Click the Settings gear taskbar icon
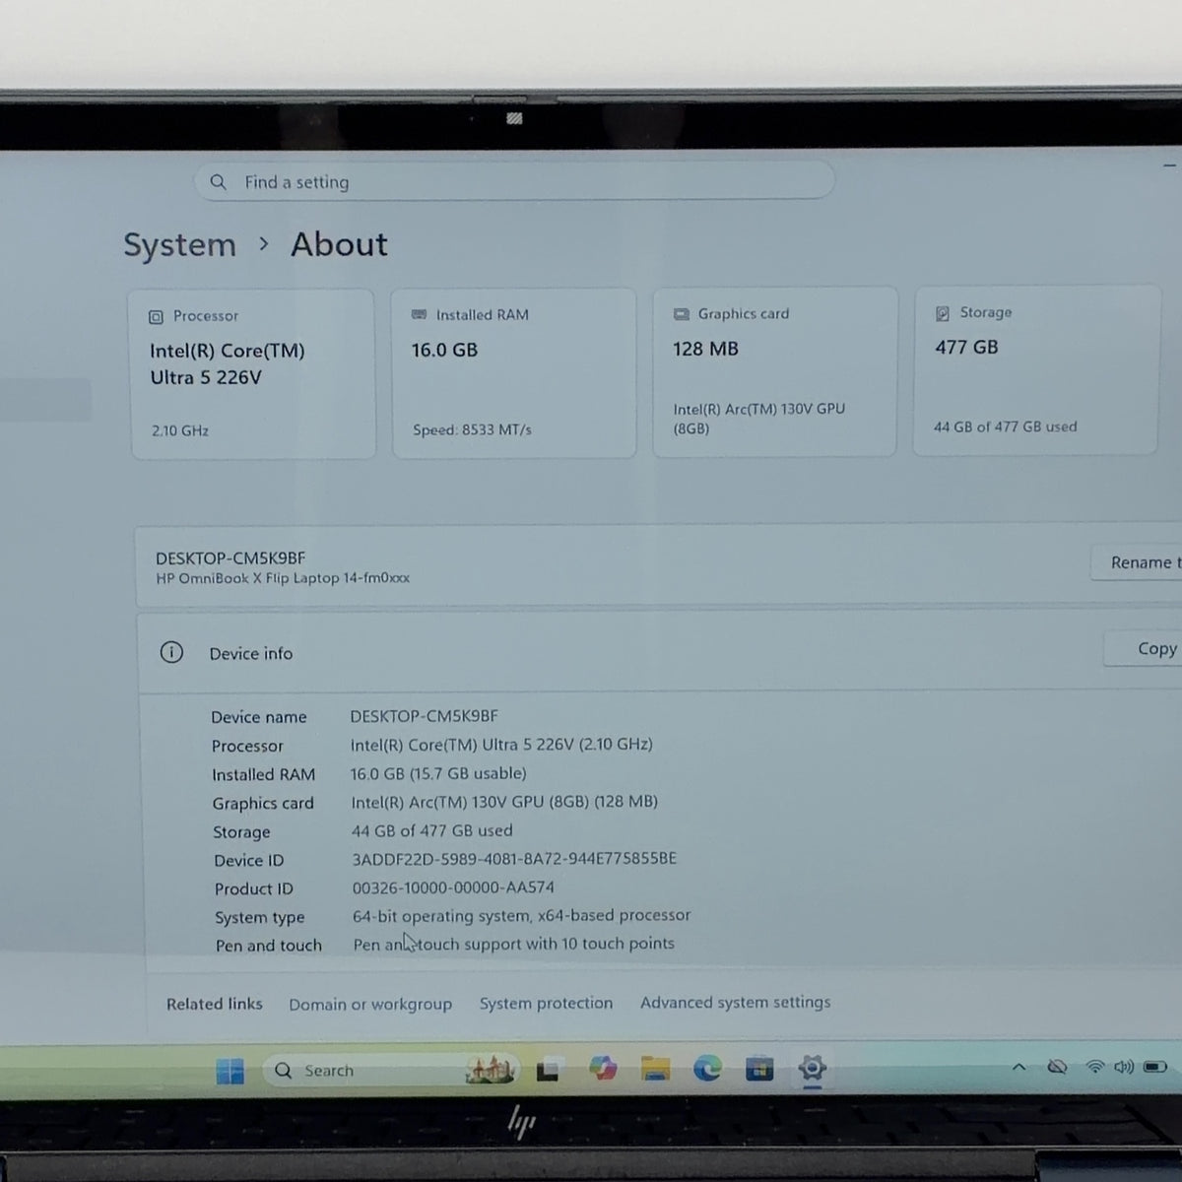 (812, 1068)
